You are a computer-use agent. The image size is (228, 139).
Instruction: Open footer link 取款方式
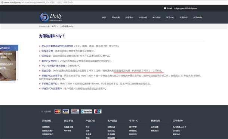point(111,131)
